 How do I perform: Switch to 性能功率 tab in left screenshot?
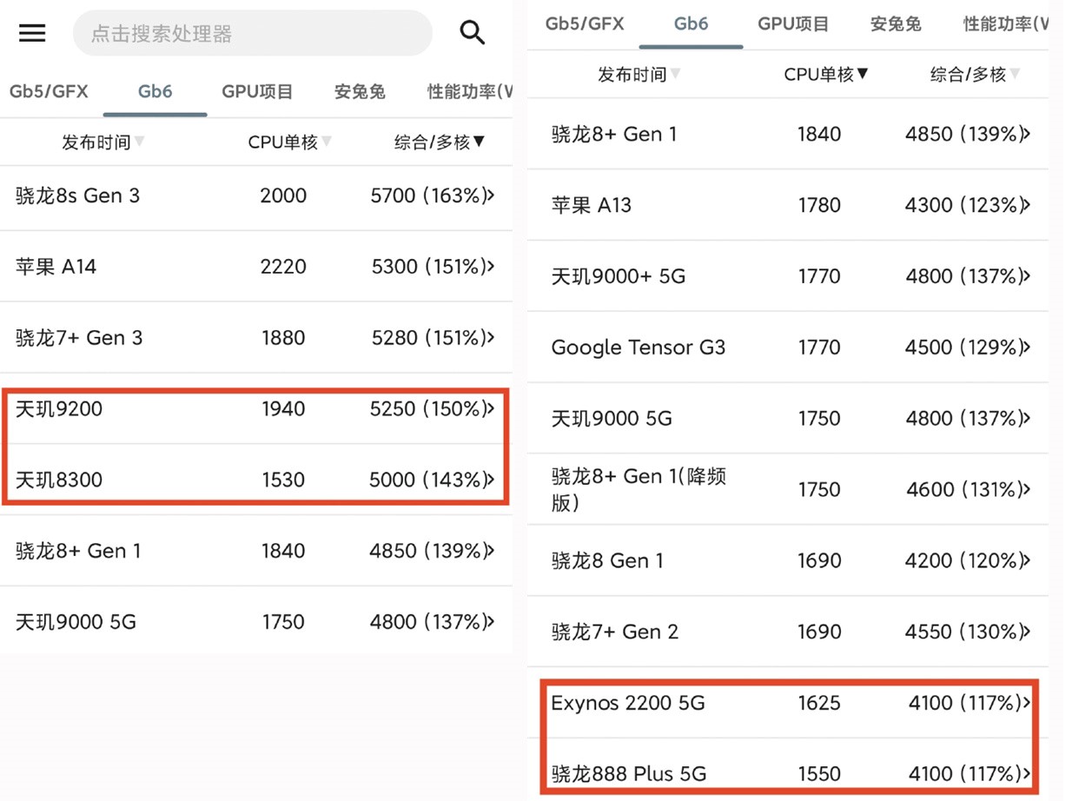pos(470,91)
